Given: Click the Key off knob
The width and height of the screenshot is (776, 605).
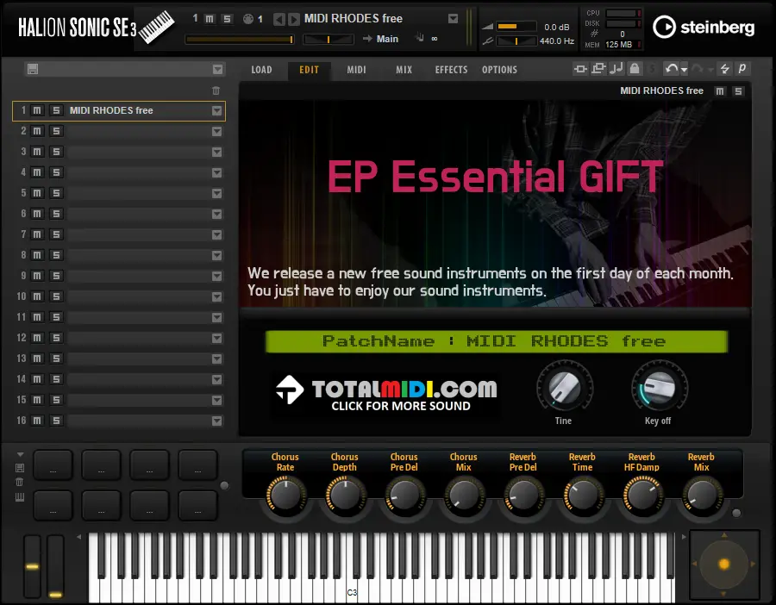Looking at the screenshot, I should tap(660, 387).
